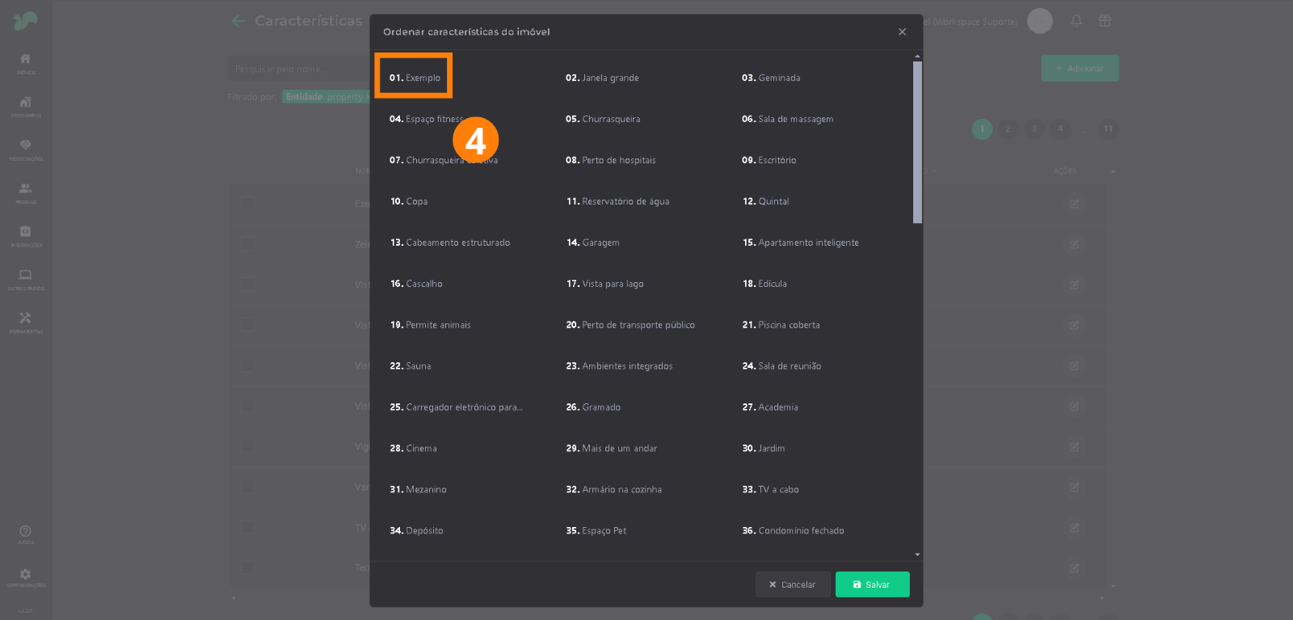The width and height of the screenshot is (1293, 620).
Task: Close the Ordenar características dialog with X
Action: pyautogui.click(x=902, y=32)
